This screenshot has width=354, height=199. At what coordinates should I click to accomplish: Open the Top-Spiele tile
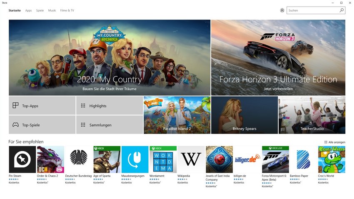[42, 125]
